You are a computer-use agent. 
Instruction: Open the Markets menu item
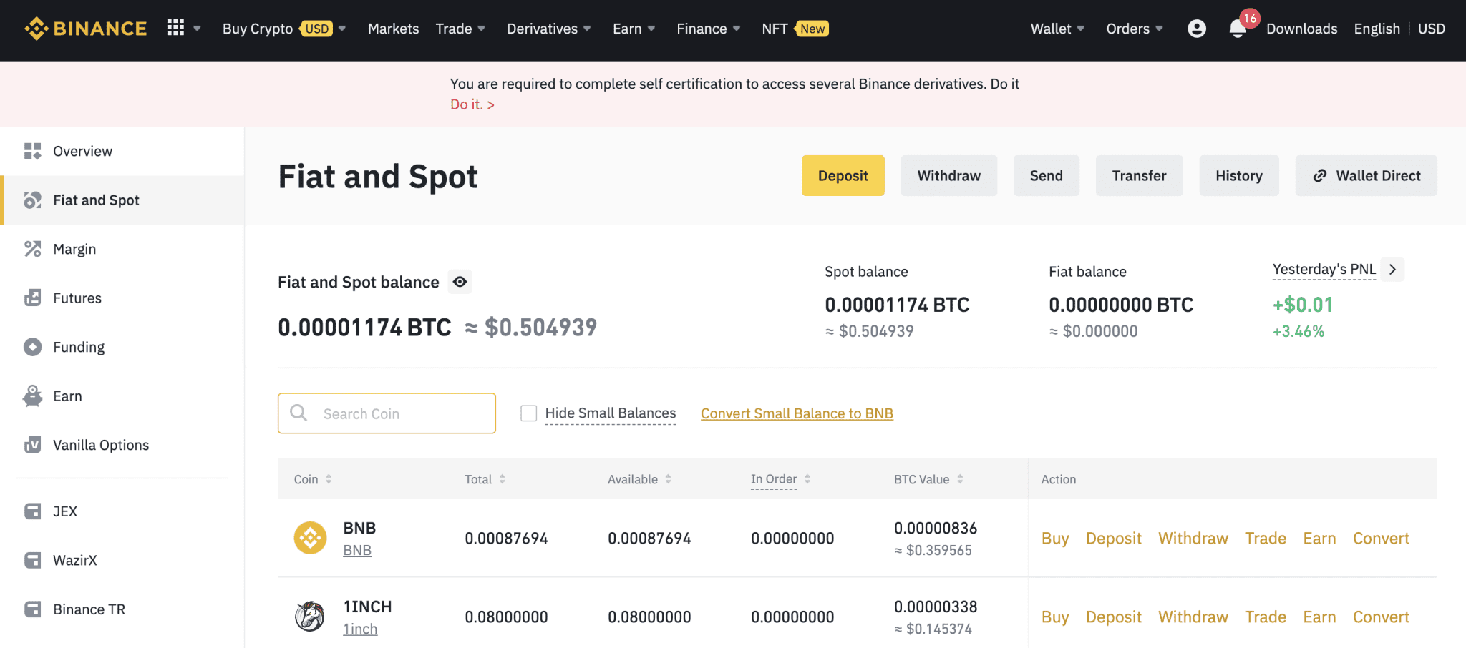393,29
